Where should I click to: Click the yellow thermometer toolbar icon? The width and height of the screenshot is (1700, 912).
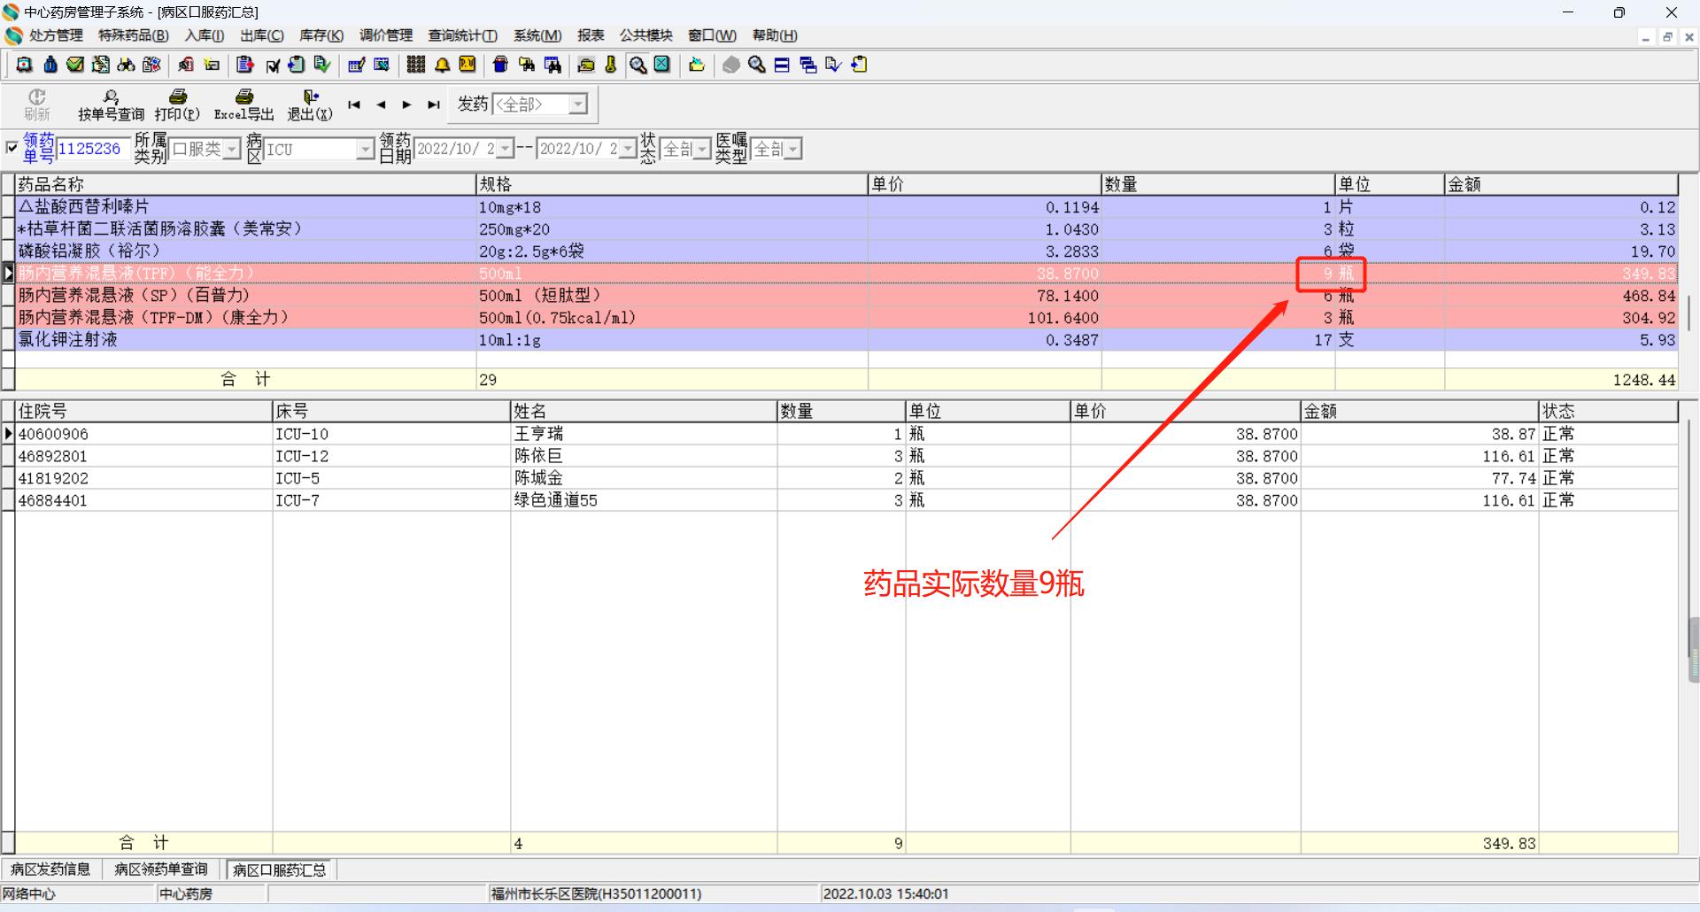pos(611,65)
